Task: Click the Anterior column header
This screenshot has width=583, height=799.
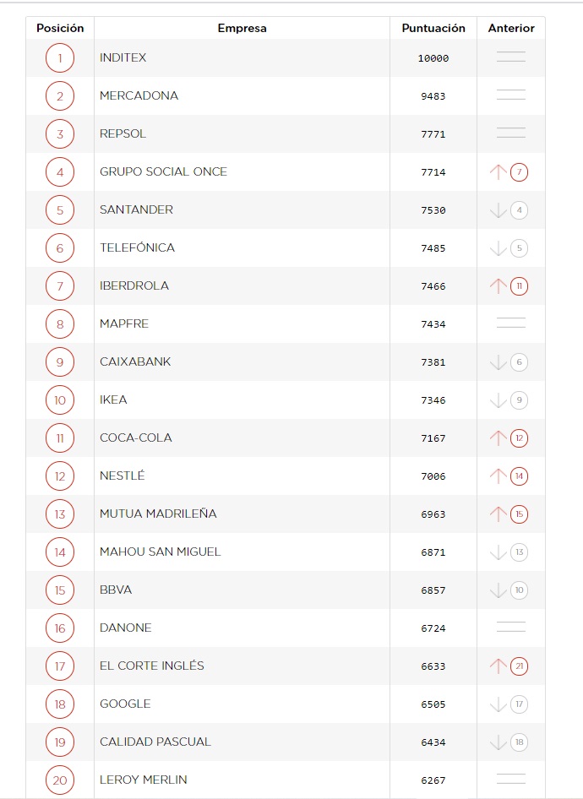Action: point(511,28)
